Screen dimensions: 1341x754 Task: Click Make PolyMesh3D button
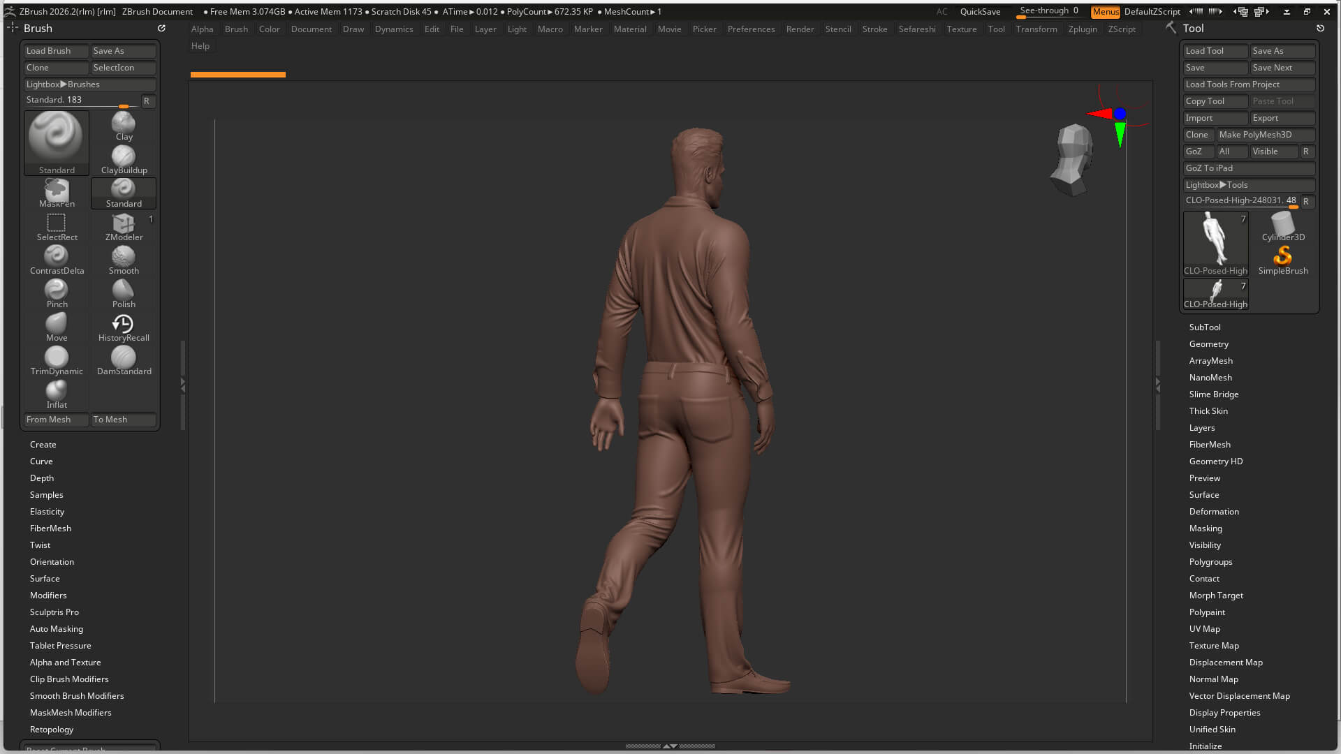point(1266,135)
